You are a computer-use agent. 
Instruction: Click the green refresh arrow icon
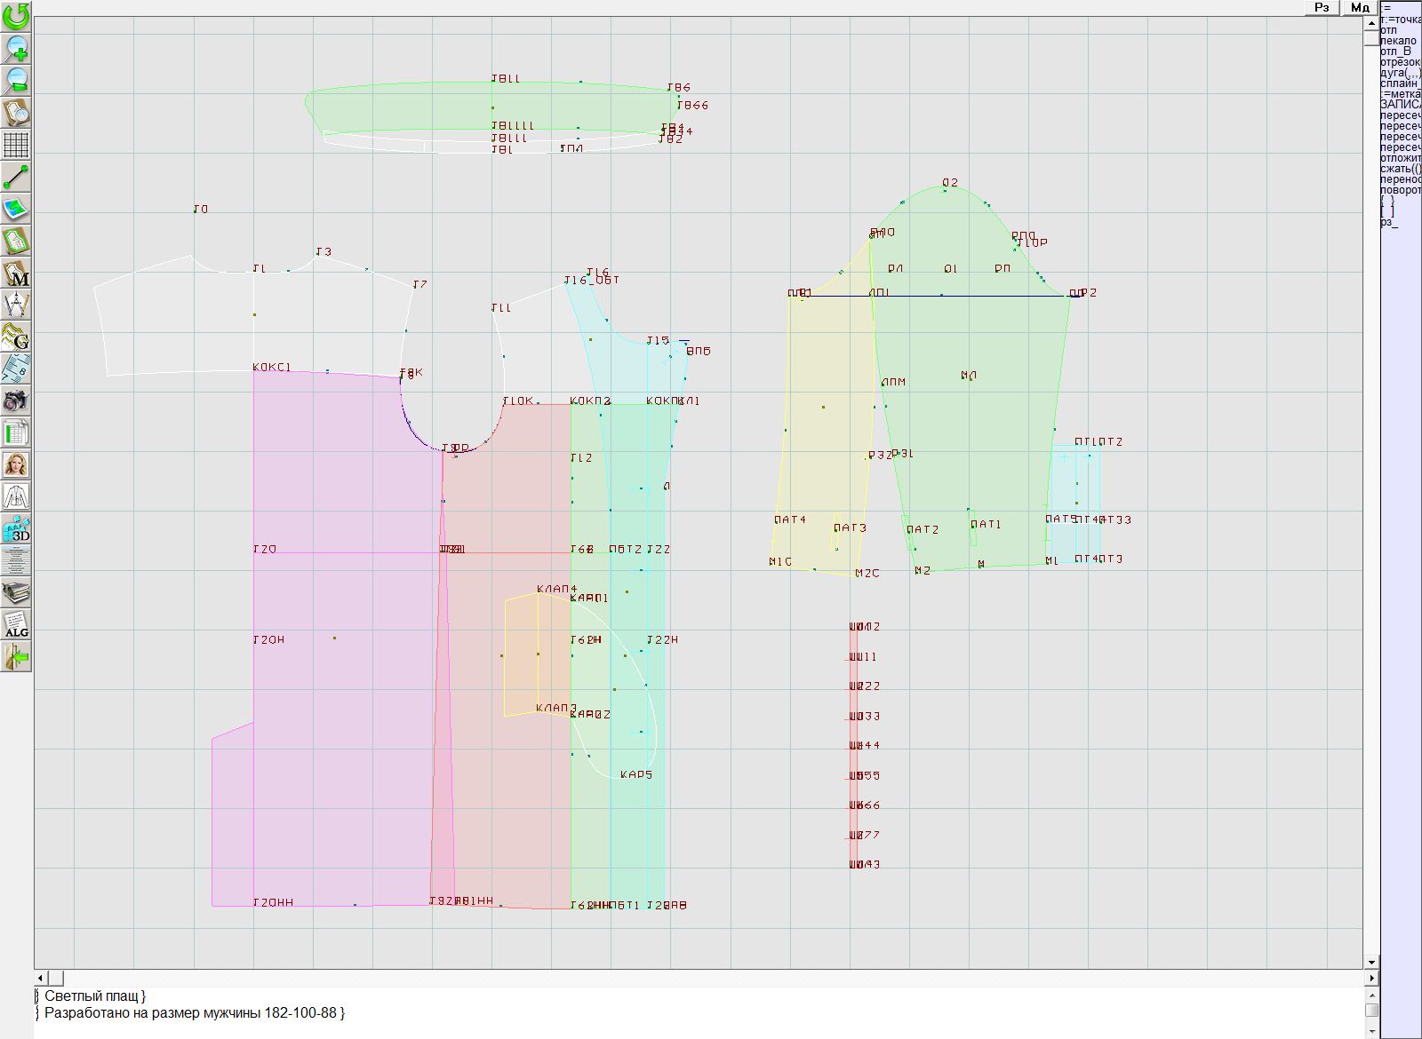point(16,15)
